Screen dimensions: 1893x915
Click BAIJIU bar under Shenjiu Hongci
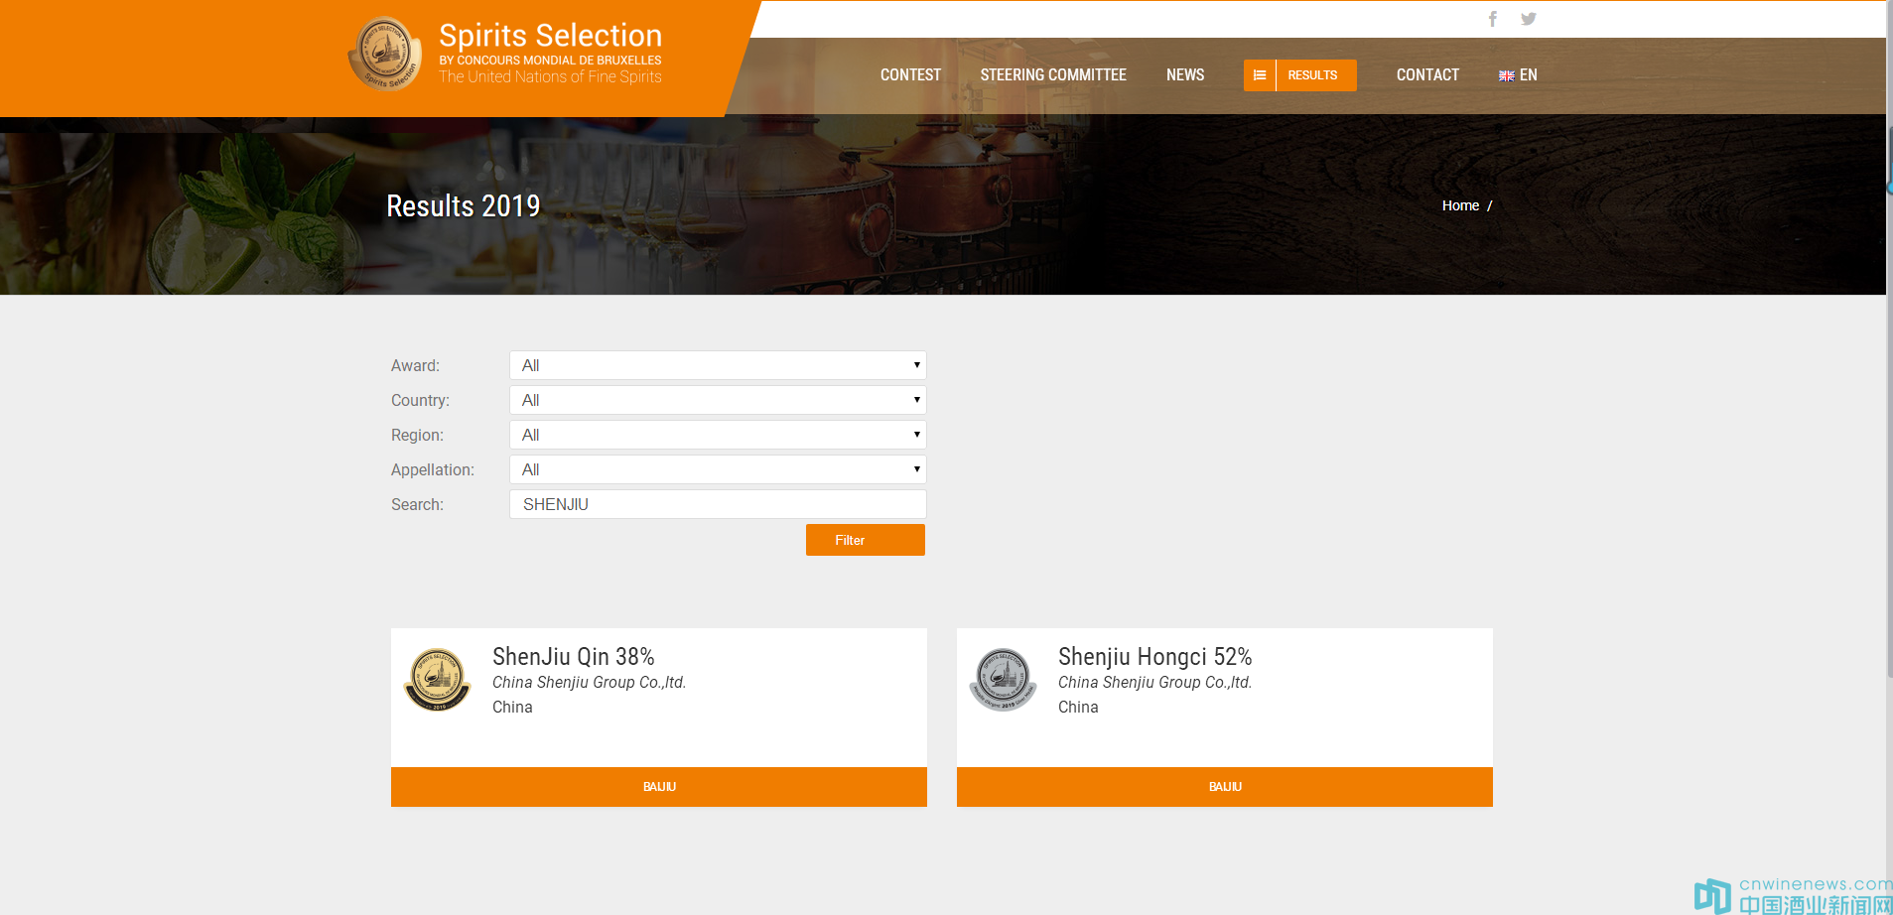pos(1225,787)
